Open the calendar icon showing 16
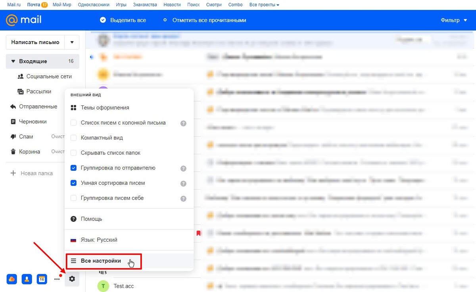This screenshot has width=476, height=292. (x=42, y=279)
